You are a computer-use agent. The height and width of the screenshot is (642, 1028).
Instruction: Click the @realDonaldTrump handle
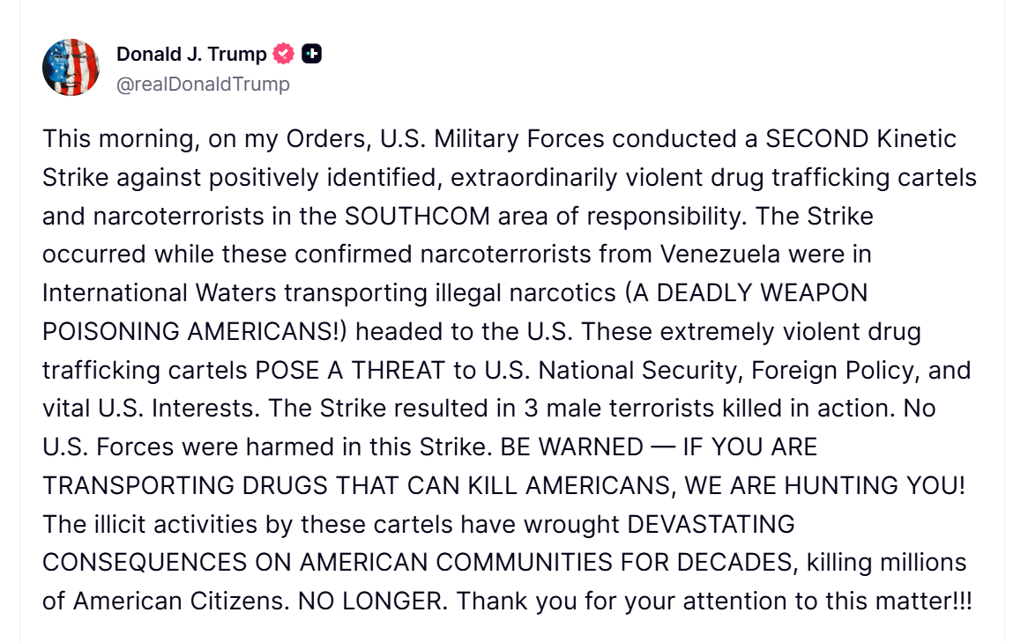pyautogui.click(x=203, y=85)
